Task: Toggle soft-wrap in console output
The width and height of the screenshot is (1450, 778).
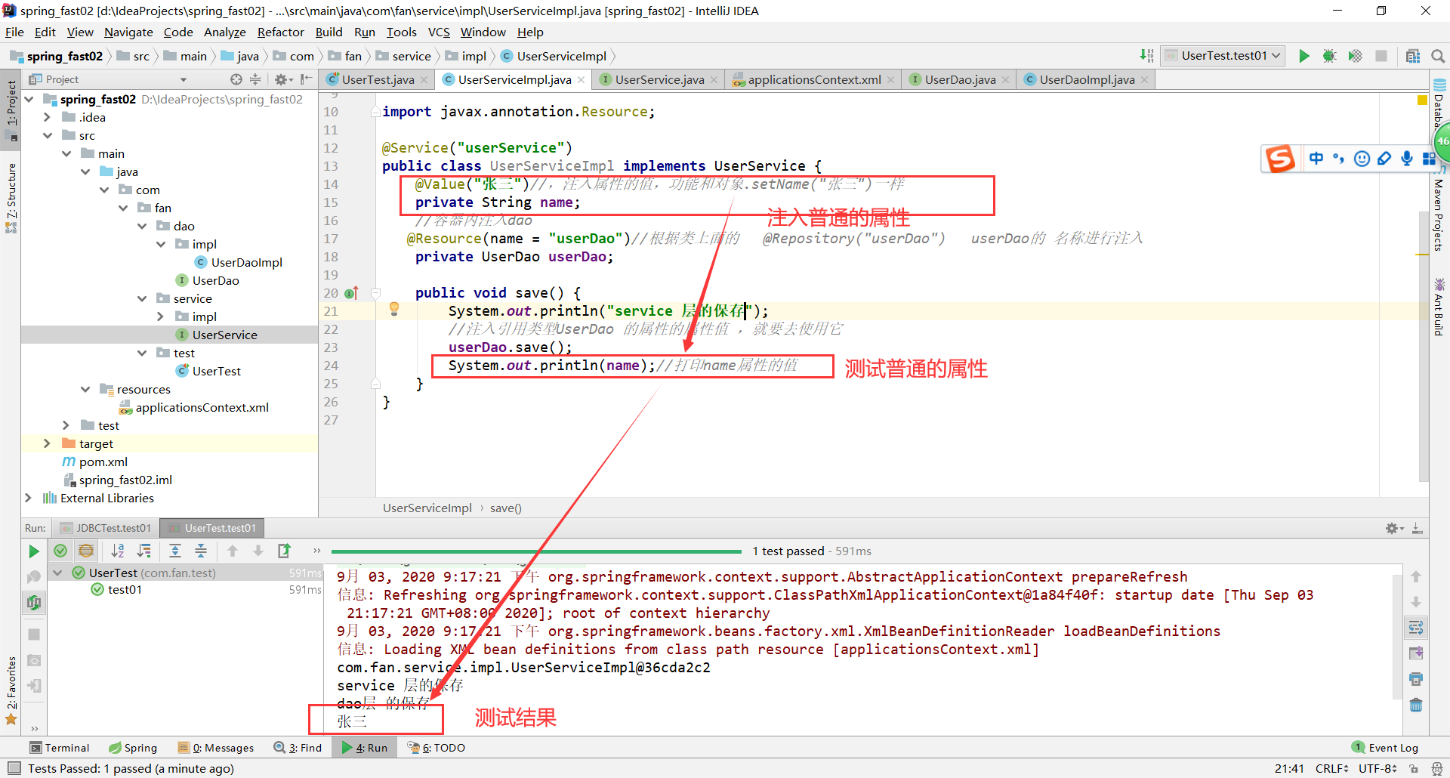Action: tap(1416, 628)
